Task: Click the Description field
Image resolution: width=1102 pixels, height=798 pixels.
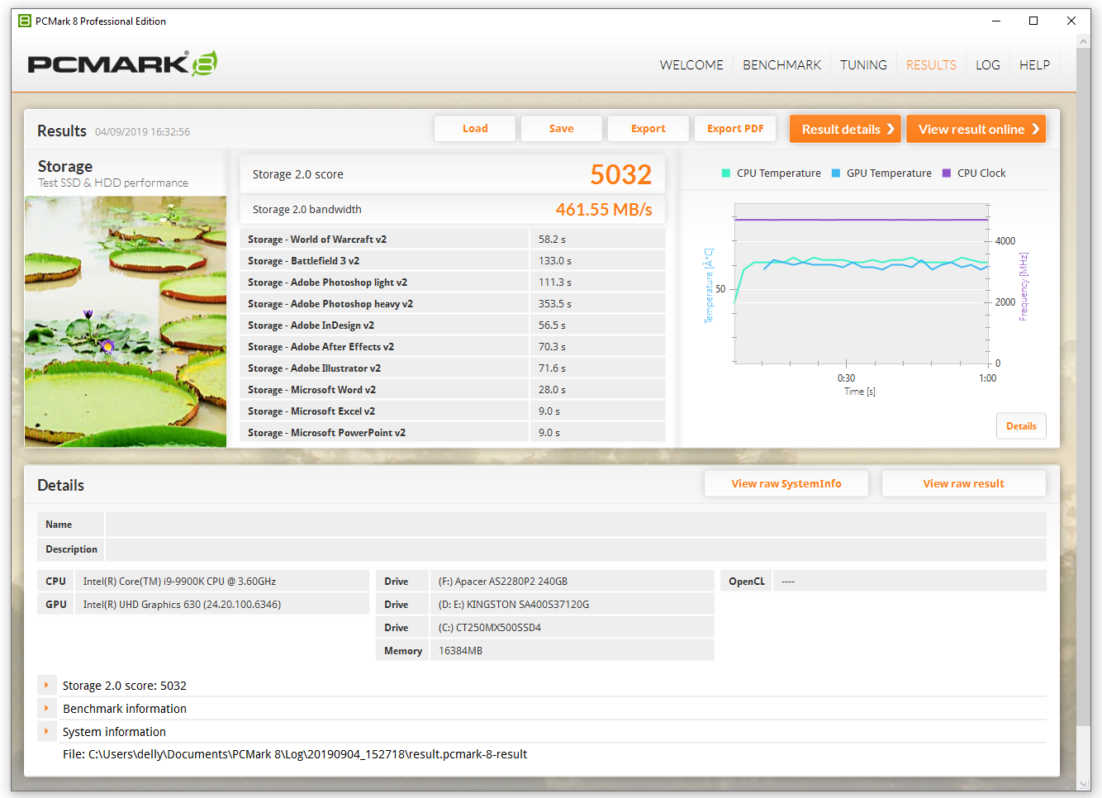Action: click(x=576, y=549)
